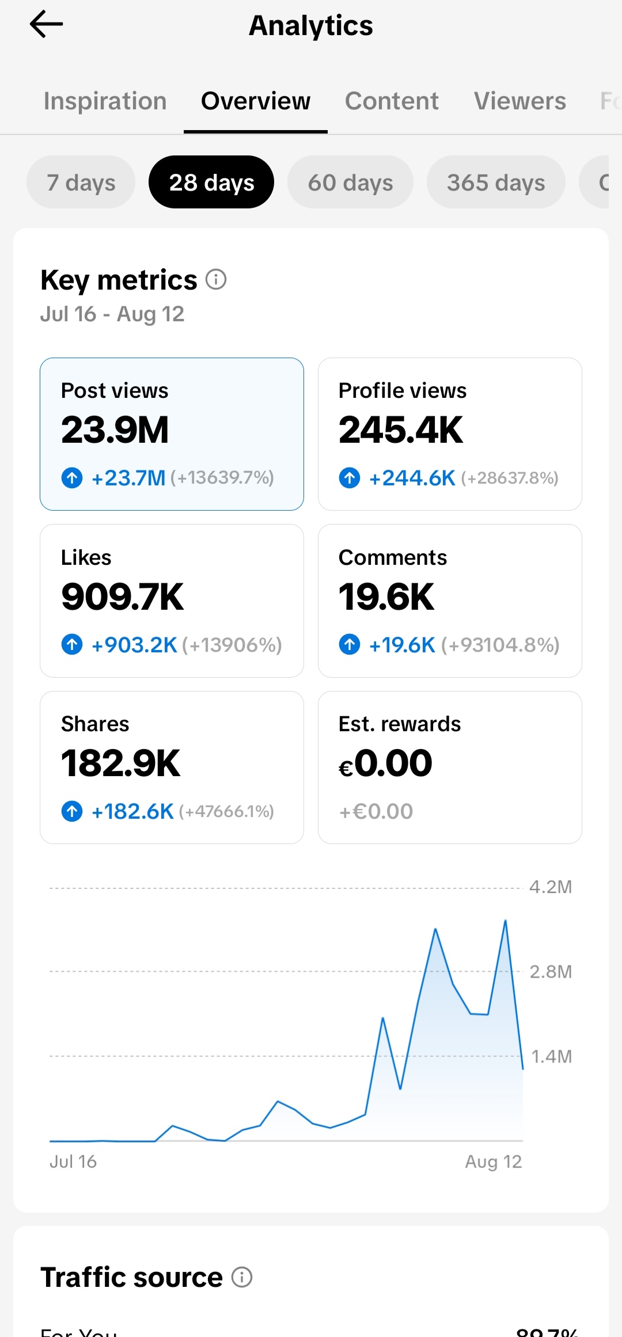The width and height of the screenshot is (622, 1337).
Task: Select the 7 days range
Action: click(81, 182)
